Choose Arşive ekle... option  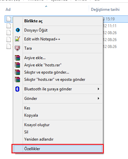tap(58, 58)
